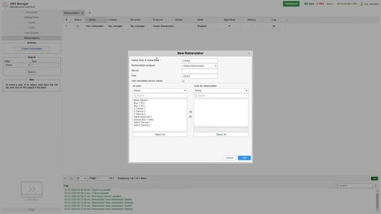Click the Port input field
Screen dimensions: 381x214
(199, 76)
